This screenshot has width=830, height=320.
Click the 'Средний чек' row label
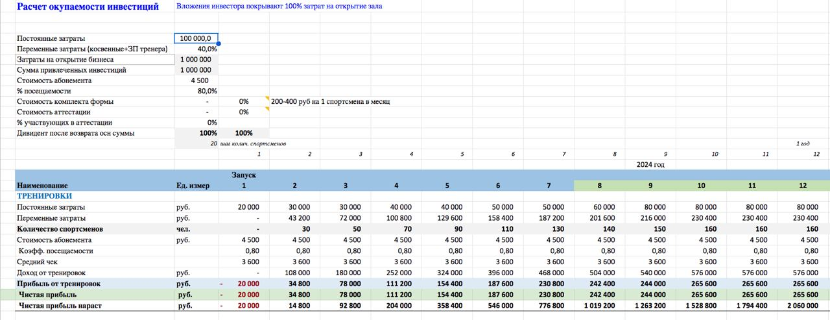tap(37, 262)
